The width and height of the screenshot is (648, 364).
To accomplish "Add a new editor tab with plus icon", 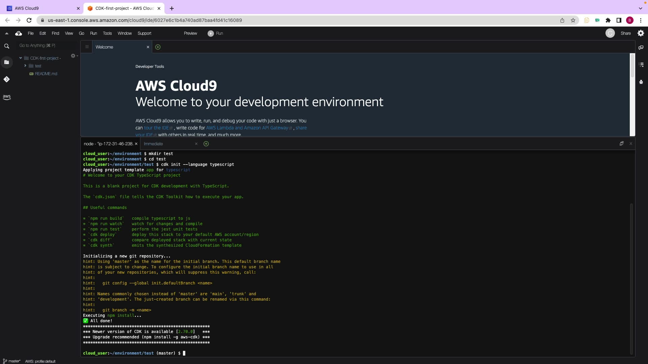I will [158, 47].
